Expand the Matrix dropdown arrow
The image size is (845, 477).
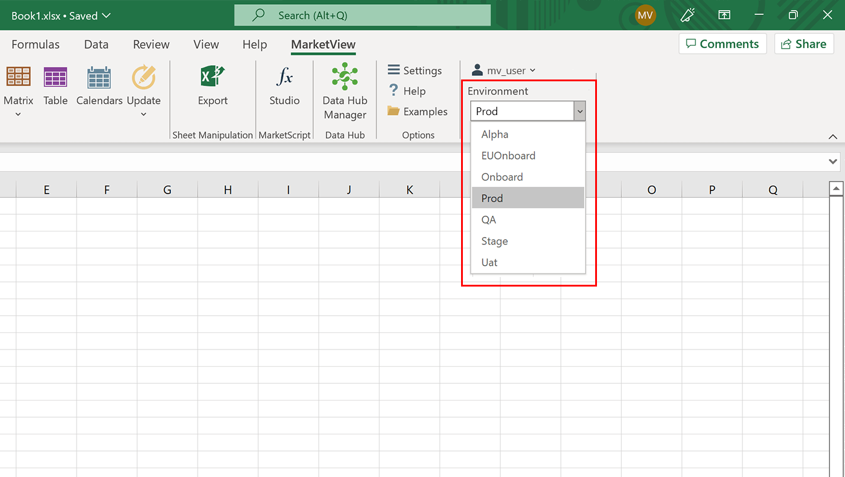[18, 115]
